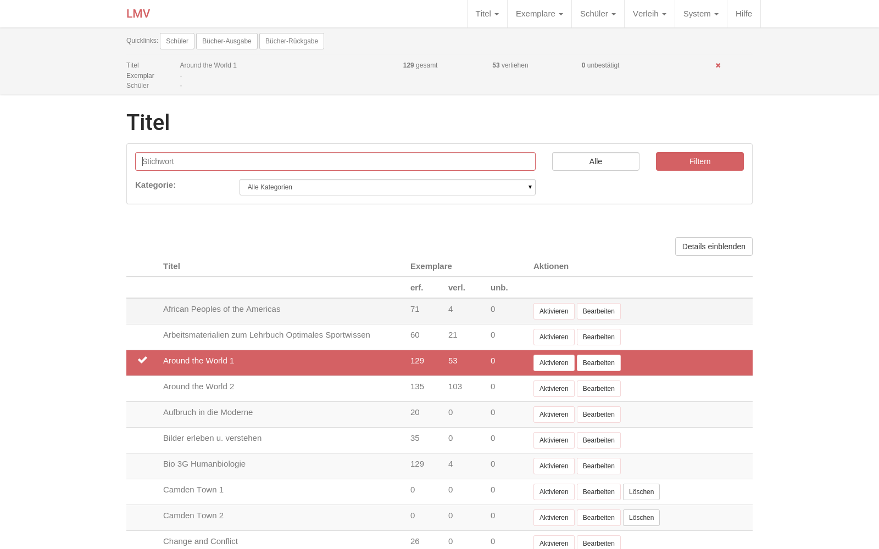The image size is (879, 549).
Task: Open the LMV home logo link
Action: pos(138,14)
